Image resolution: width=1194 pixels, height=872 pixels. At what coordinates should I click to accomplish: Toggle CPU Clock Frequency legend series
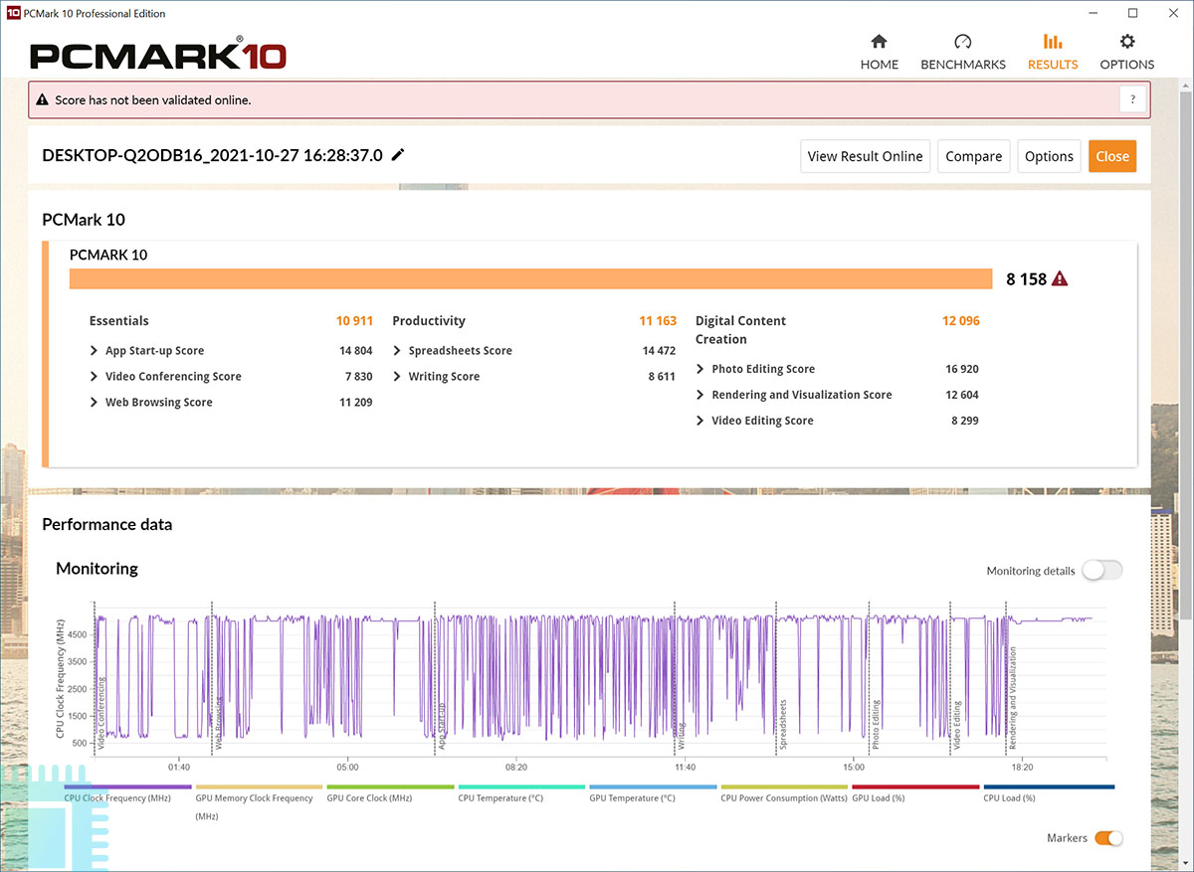(126, 793)
